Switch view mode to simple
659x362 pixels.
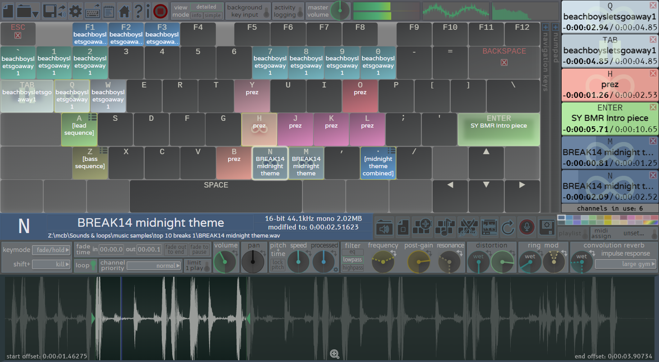point(213,15)
